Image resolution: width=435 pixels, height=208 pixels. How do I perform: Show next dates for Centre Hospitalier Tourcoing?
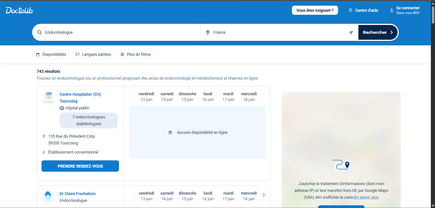263,96
